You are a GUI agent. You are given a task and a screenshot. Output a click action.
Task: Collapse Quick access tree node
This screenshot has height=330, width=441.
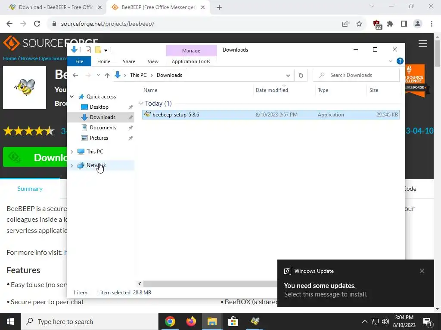(72, 97)
